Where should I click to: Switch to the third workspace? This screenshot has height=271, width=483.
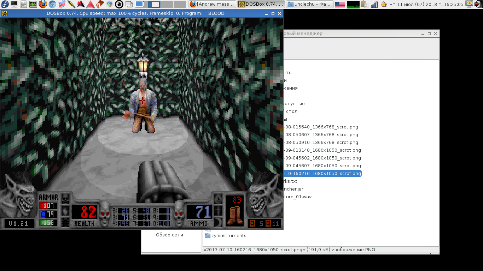tap(167, 4)
